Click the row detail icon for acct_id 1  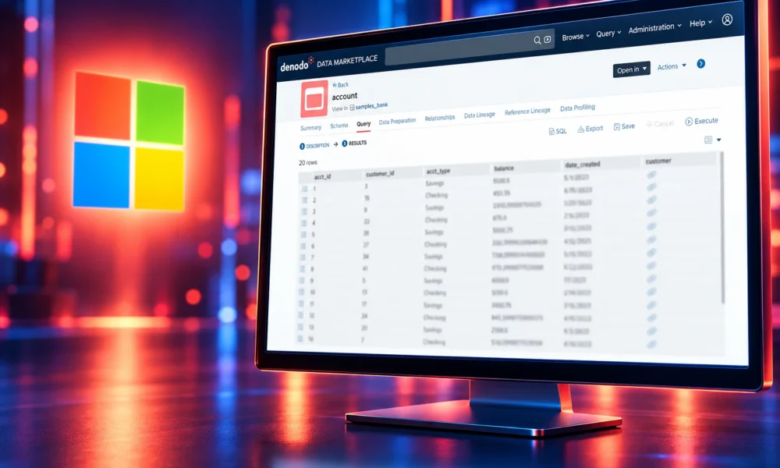coord(304,189)
